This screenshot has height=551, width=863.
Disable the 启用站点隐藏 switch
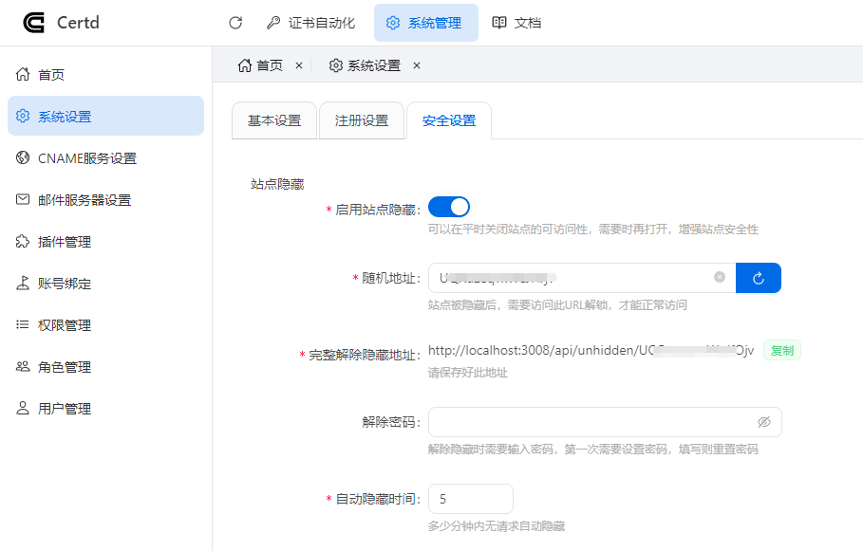click(x=449, y=208)
